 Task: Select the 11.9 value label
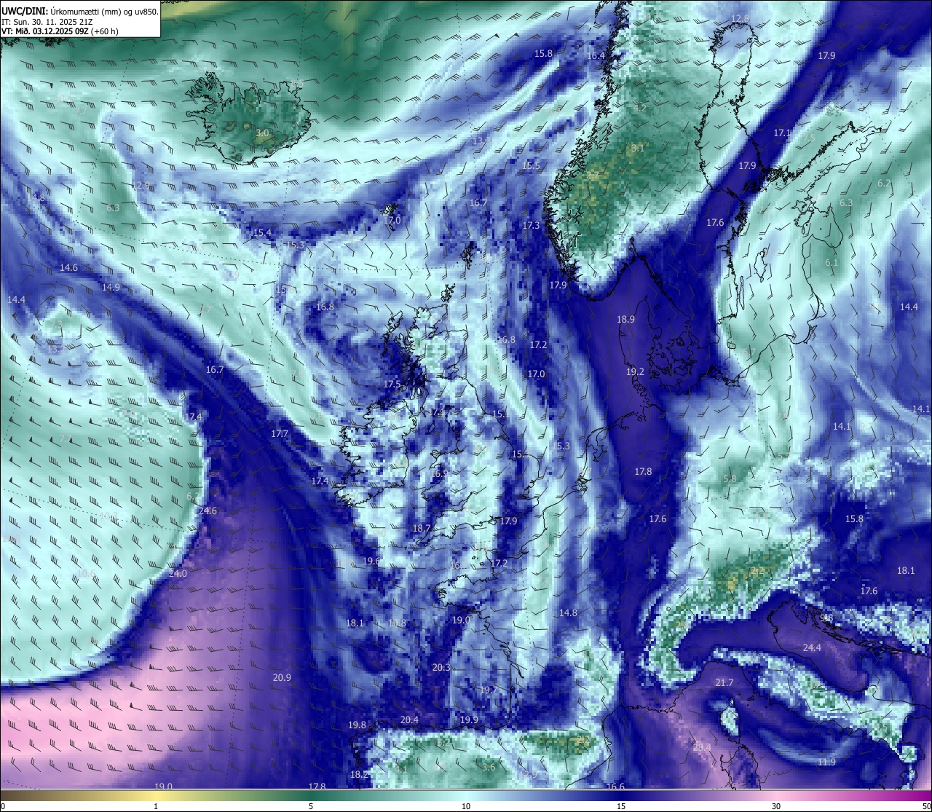(826, 762)
